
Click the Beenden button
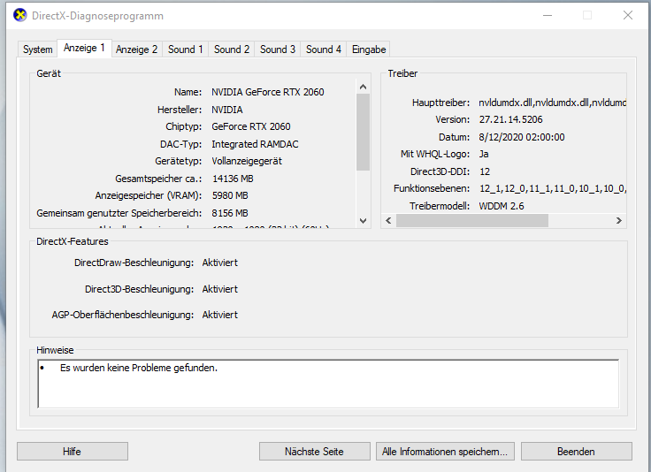click(x=577, y=452)
